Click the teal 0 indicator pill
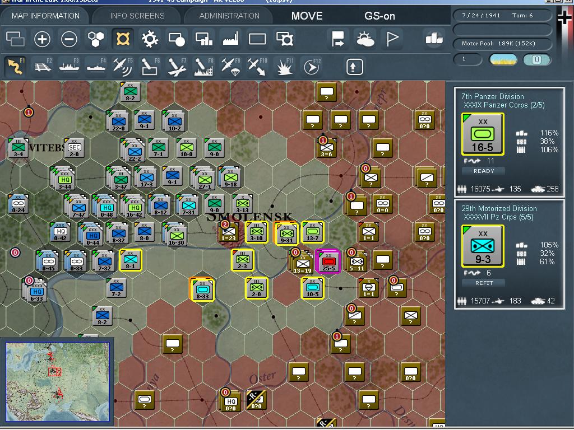This screenshot has height=430, width=574. click(536, 59)
